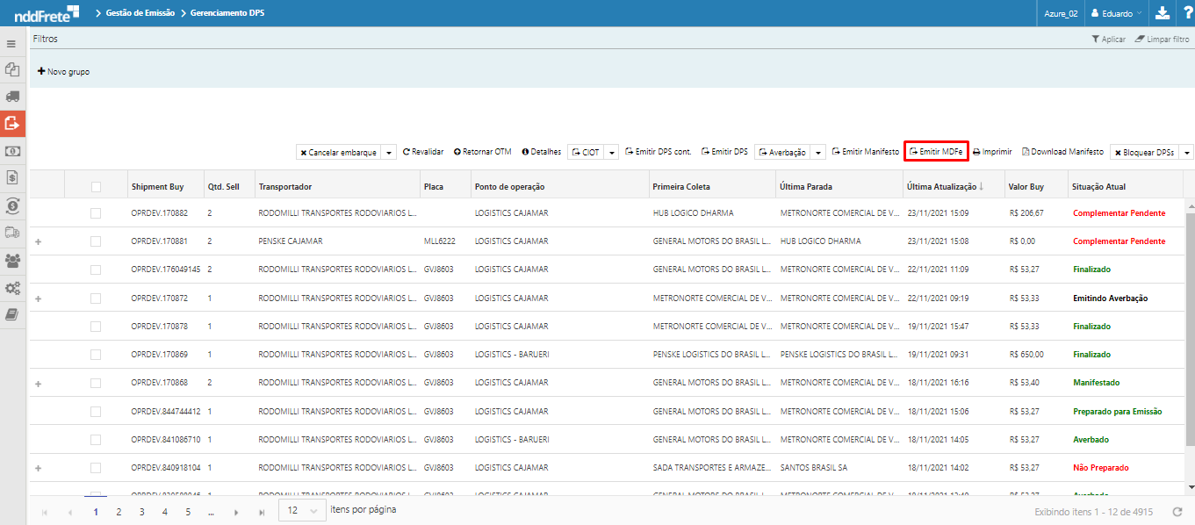Open the users group sidebar icon
The height and width of the screenshot is (525, 1195).
click(x=12, y=261)
